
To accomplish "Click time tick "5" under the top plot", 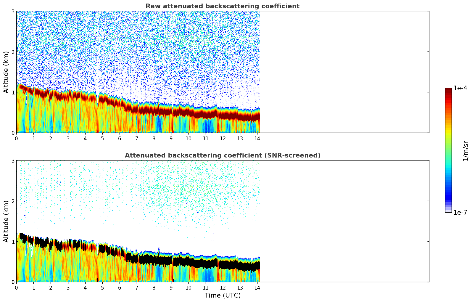I will [102, 138].
